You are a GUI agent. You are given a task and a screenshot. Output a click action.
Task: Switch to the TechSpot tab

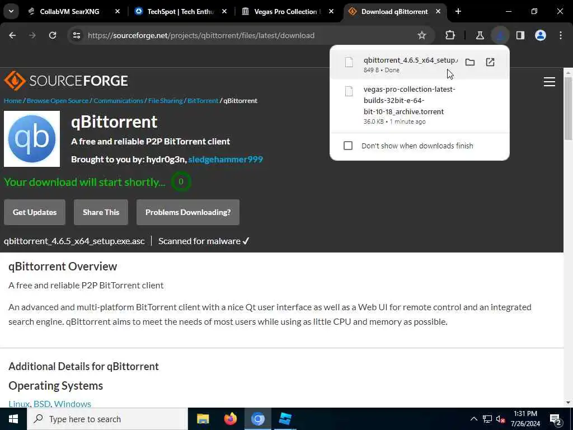tap(180, 11)
